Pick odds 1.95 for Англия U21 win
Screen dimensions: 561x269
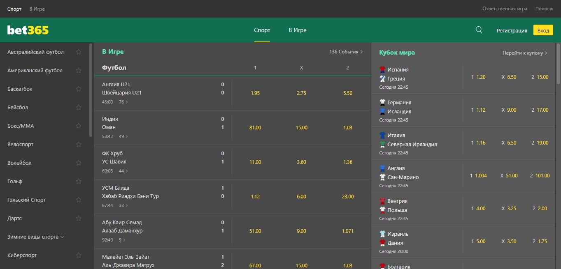(255, 93)
